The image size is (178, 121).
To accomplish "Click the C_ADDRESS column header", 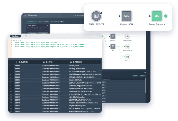I will click(85, 62).
